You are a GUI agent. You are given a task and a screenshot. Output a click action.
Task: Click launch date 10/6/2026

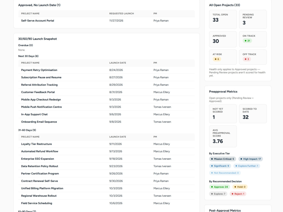tap(116, 203)
